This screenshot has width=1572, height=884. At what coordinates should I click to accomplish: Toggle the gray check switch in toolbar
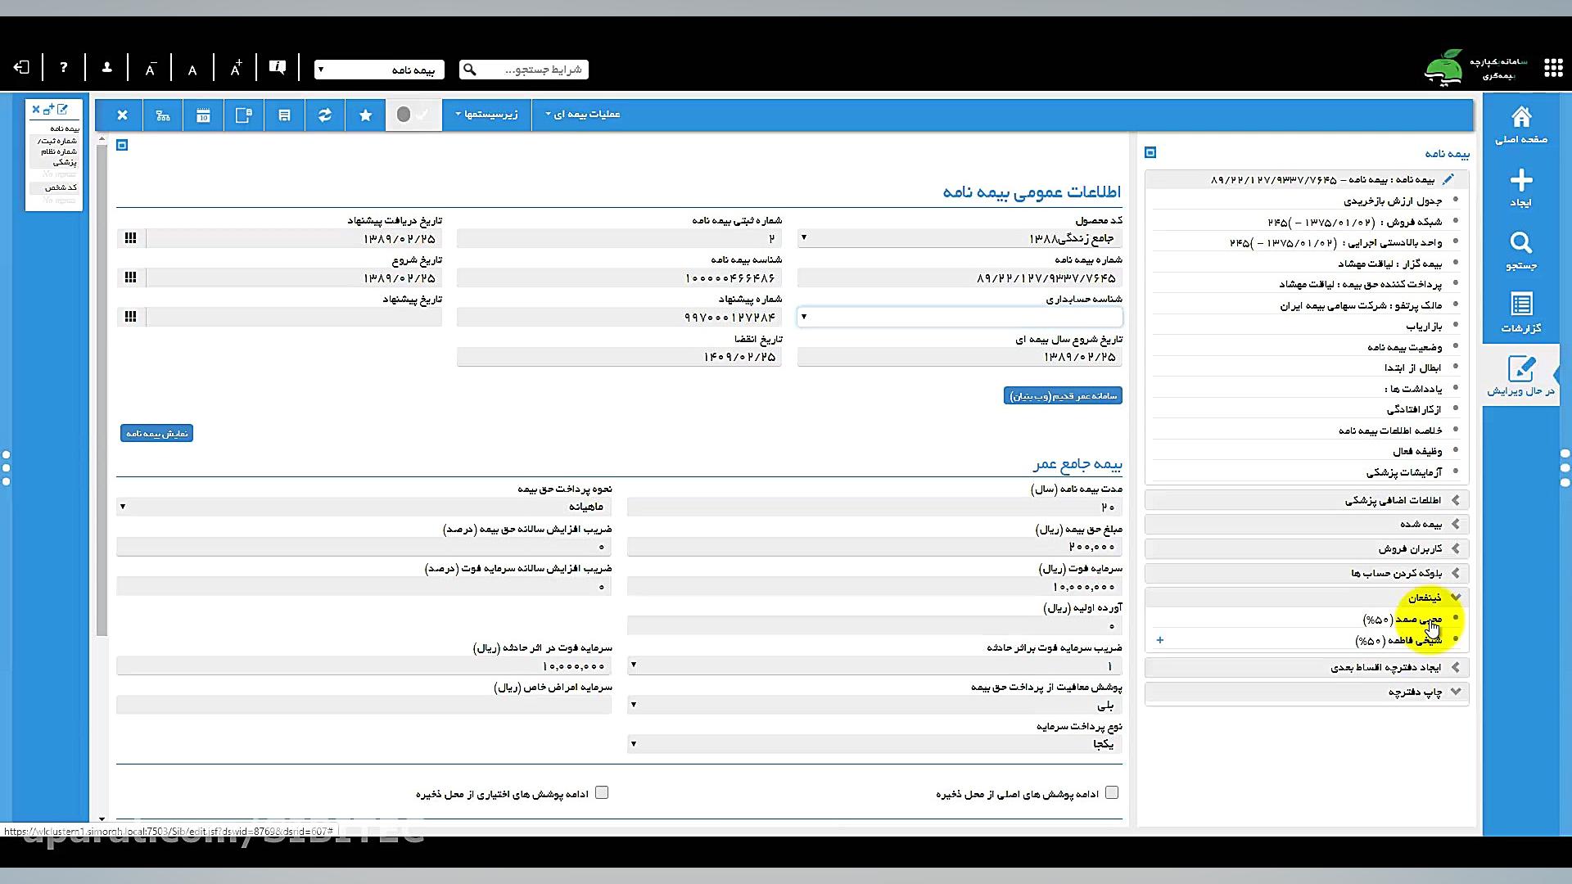(x=413, y=115)
